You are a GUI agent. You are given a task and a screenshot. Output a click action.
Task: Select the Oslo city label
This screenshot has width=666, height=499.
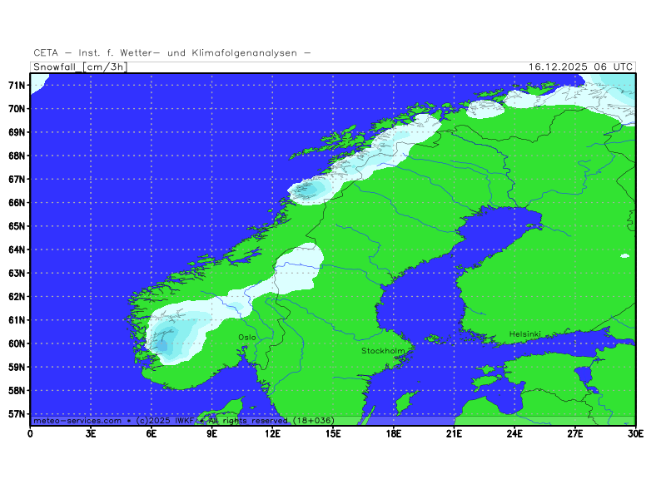(247, 337)
